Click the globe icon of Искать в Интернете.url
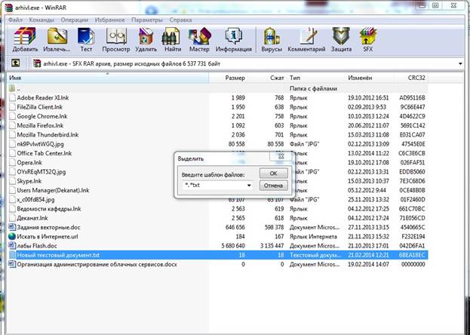470x335 pixels. pos(12,237)
